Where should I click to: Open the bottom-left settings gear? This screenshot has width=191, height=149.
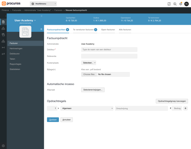pyautogui.click(x=3, y=146)
